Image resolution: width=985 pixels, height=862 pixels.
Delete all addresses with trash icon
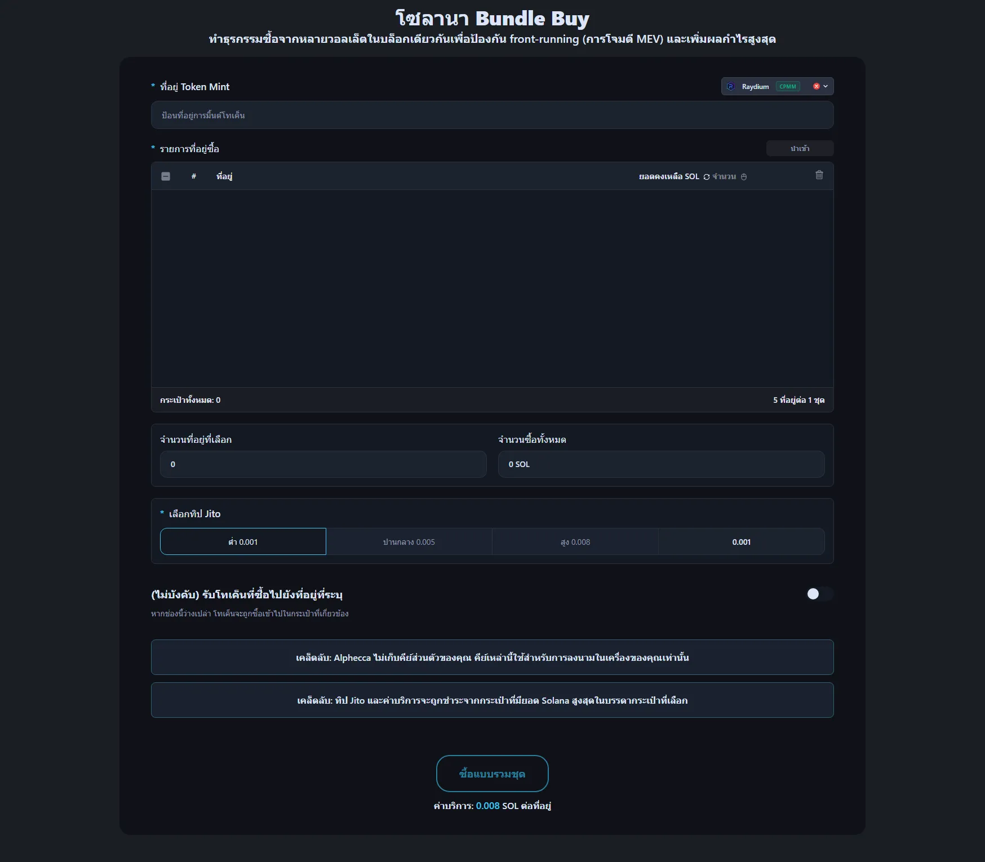[x=819, y=175]
